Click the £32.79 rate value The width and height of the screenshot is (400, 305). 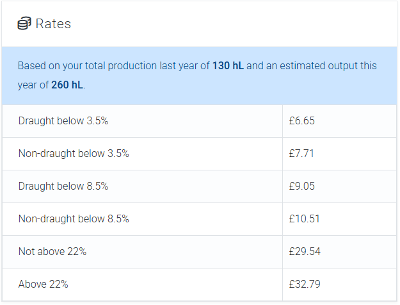[305, 284]
